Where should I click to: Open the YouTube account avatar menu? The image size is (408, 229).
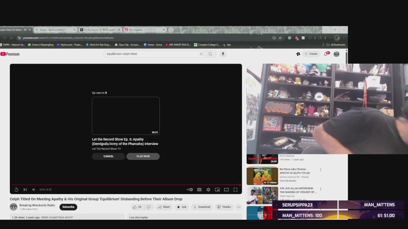coord(336,54)
